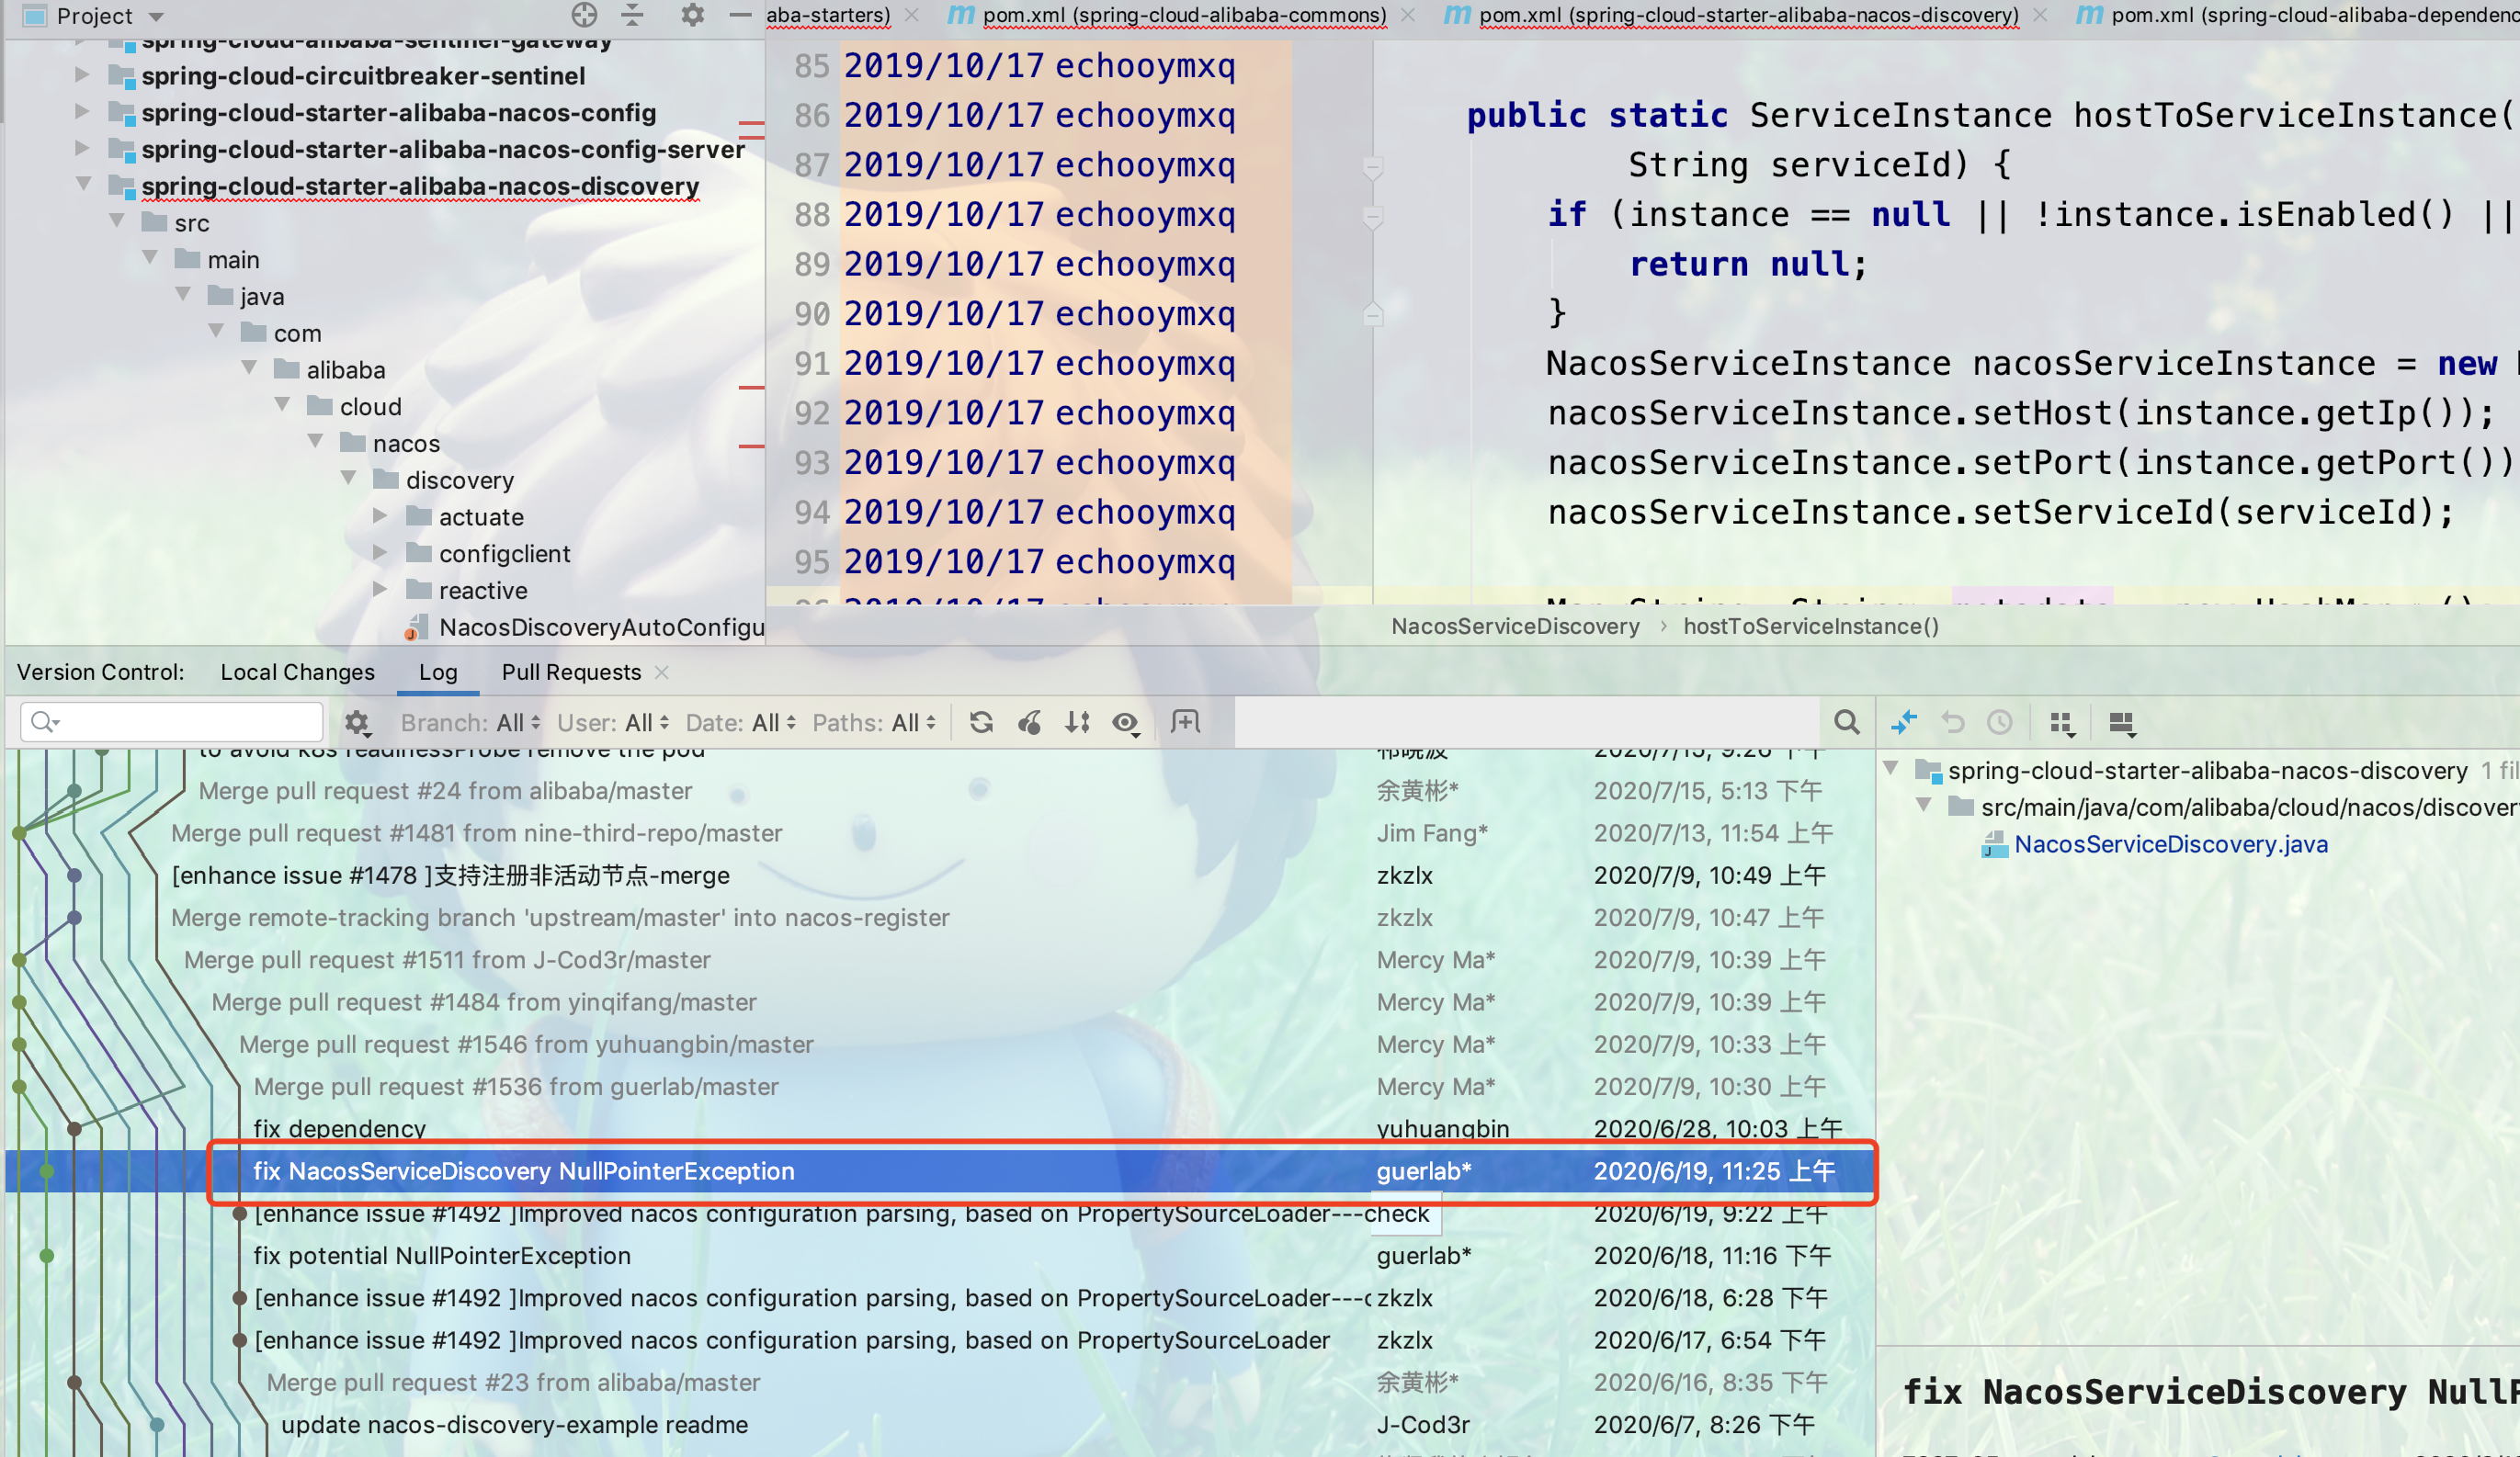
Task: Click the Show Diff arrows icon
Action: click(1904, 722)
